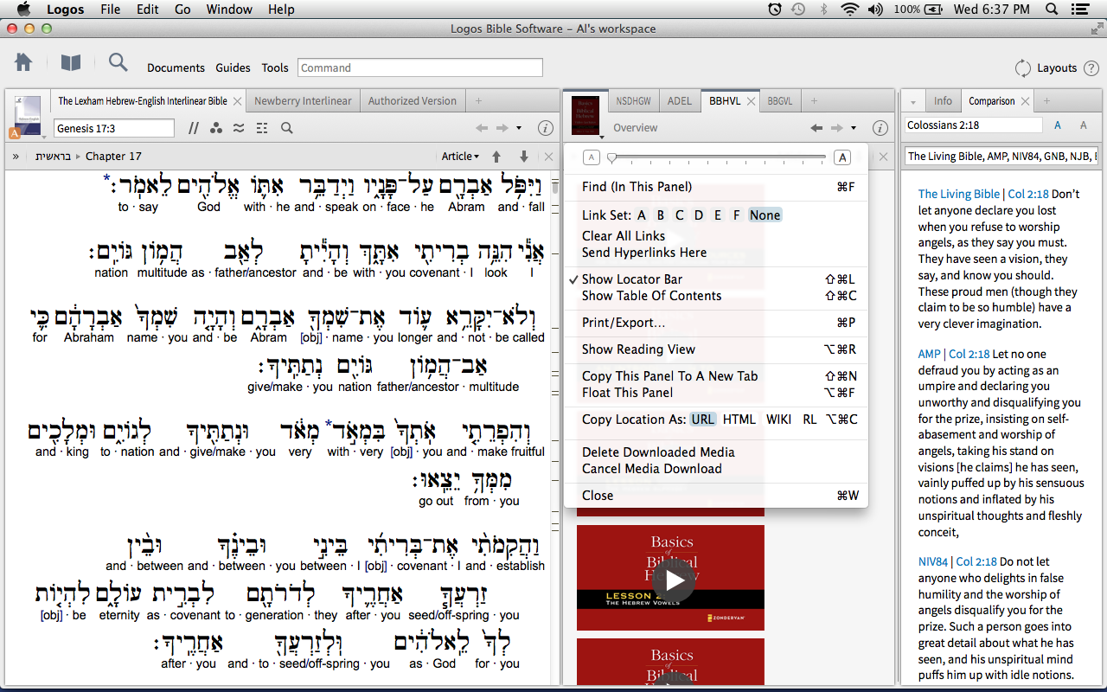The height and width of the screenshot is (692, 1107).
Task: Open Search with the magnifier in main toolbar
Action: (x=118, y=62)
